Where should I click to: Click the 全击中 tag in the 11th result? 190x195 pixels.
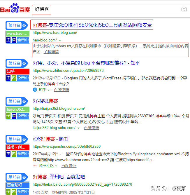pos(23,40)
